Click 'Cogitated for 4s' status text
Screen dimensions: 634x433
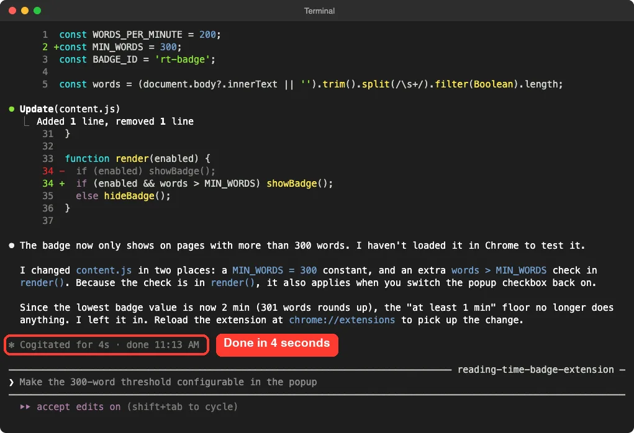click(x=65, y=344)
